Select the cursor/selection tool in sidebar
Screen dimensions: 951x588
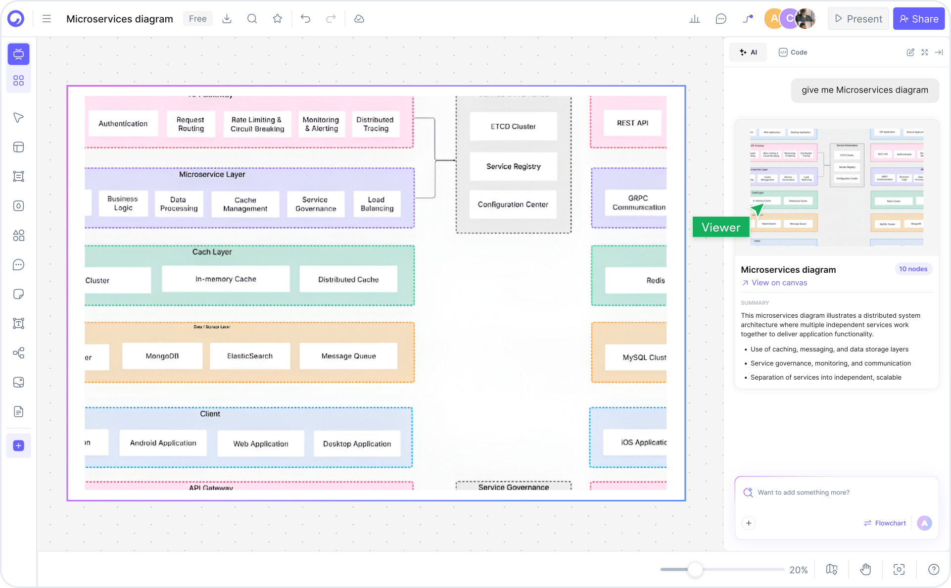coord(18,117)
